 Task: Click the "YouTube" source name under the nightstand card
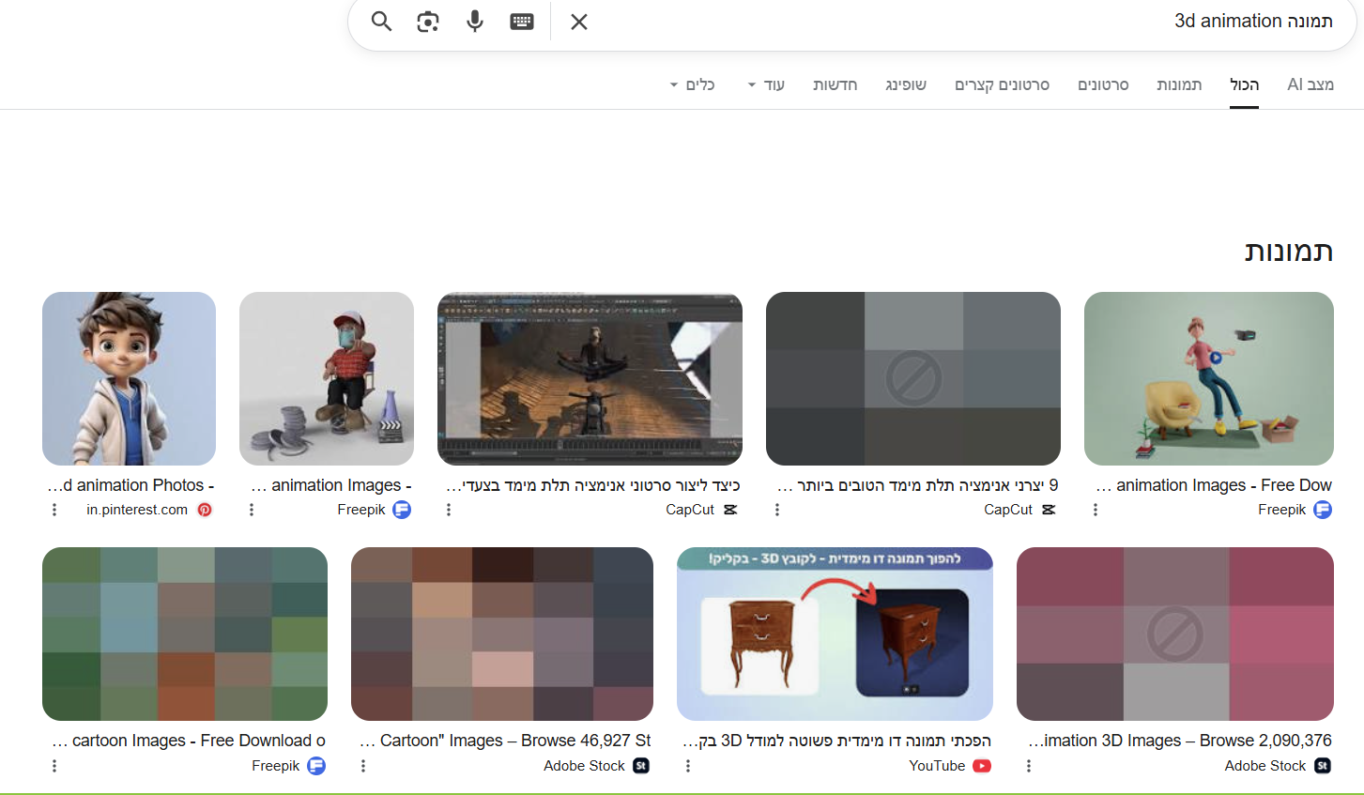tap(937, 766)
